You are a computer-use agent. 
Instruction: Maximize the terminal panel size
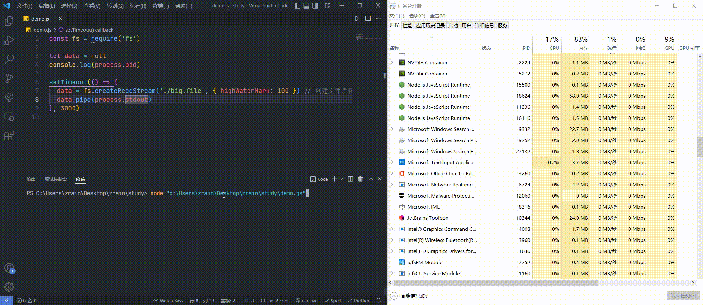(x=371, y=179)
